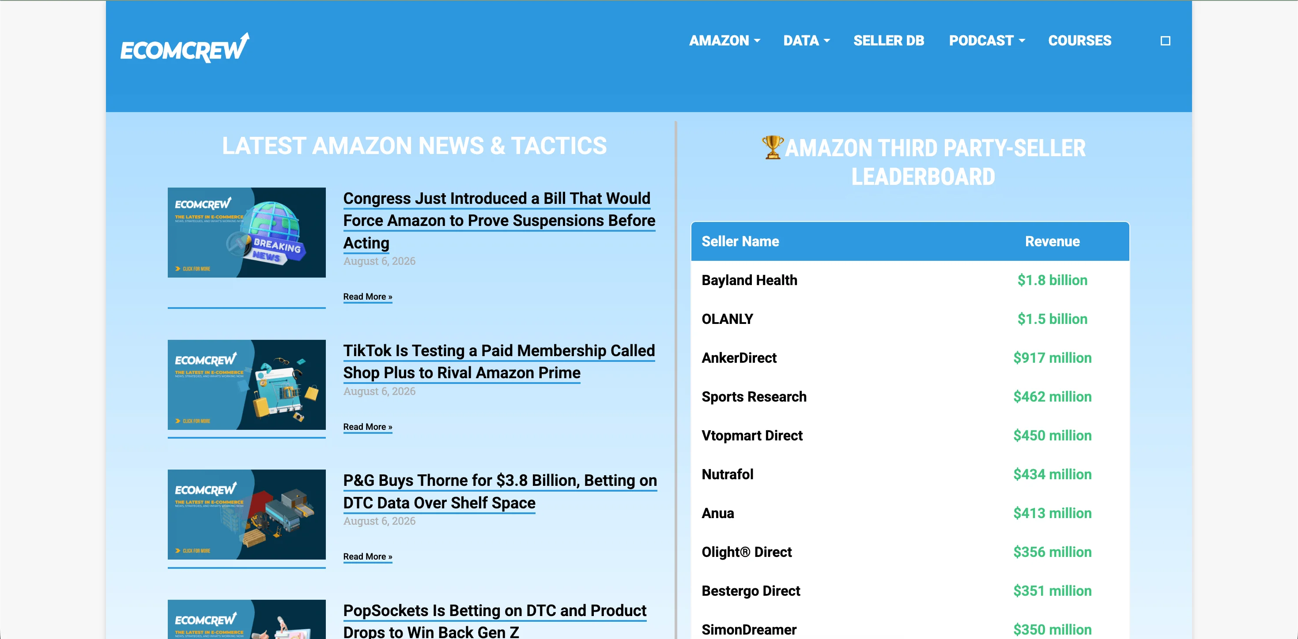
Task: Click Read More under the TikTok article
Action: [x=367, y=426]
